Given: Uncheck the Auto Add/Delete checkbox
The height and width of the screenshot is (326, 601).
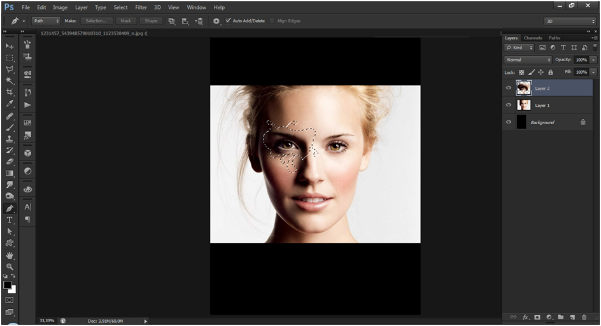Looking at the screenshot, I should [229, 21].
